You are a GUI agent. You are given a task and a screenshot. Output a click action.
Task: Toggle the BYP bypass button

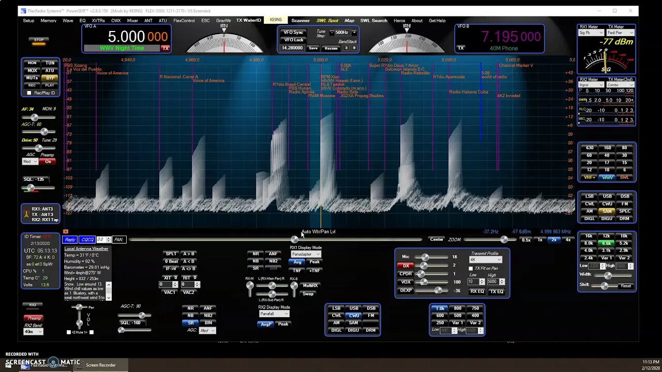point(50,78)
